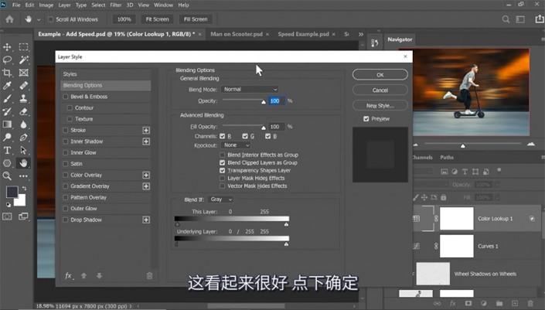This screenshot has width=545, height=310.
Task: Toggle Blend Clipped Layers as Group
Action: click(223, 162)
